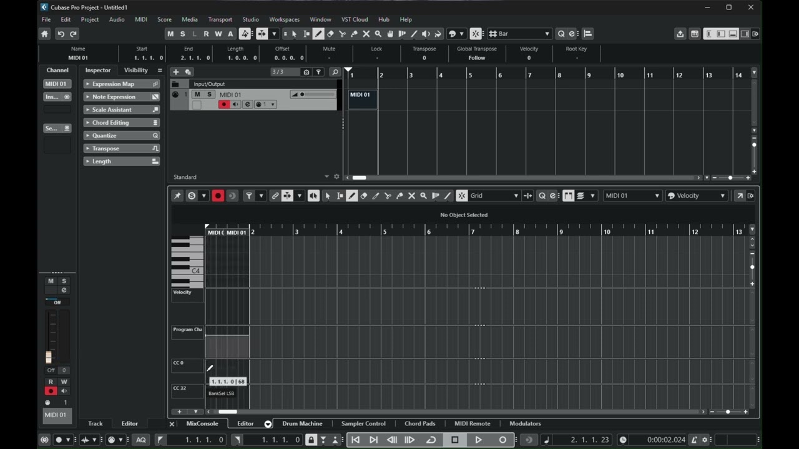Open the MIDI menu
The height and width of the screenshot is (449, 799).
click(x=141, y=19)
